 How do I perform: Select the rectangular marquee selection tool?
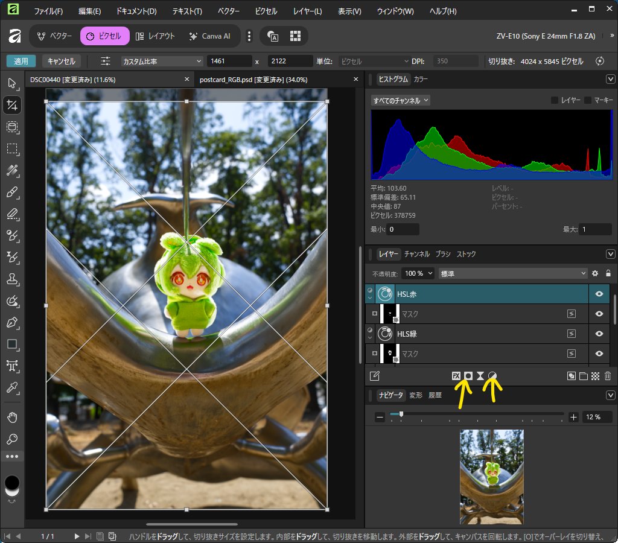click(12, 149)
